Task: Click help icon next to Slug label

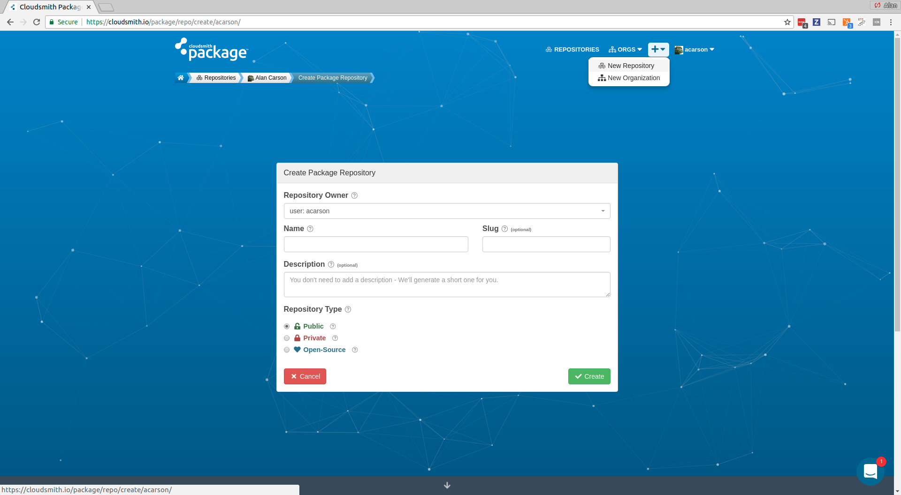Action: (x=504, y=229)
